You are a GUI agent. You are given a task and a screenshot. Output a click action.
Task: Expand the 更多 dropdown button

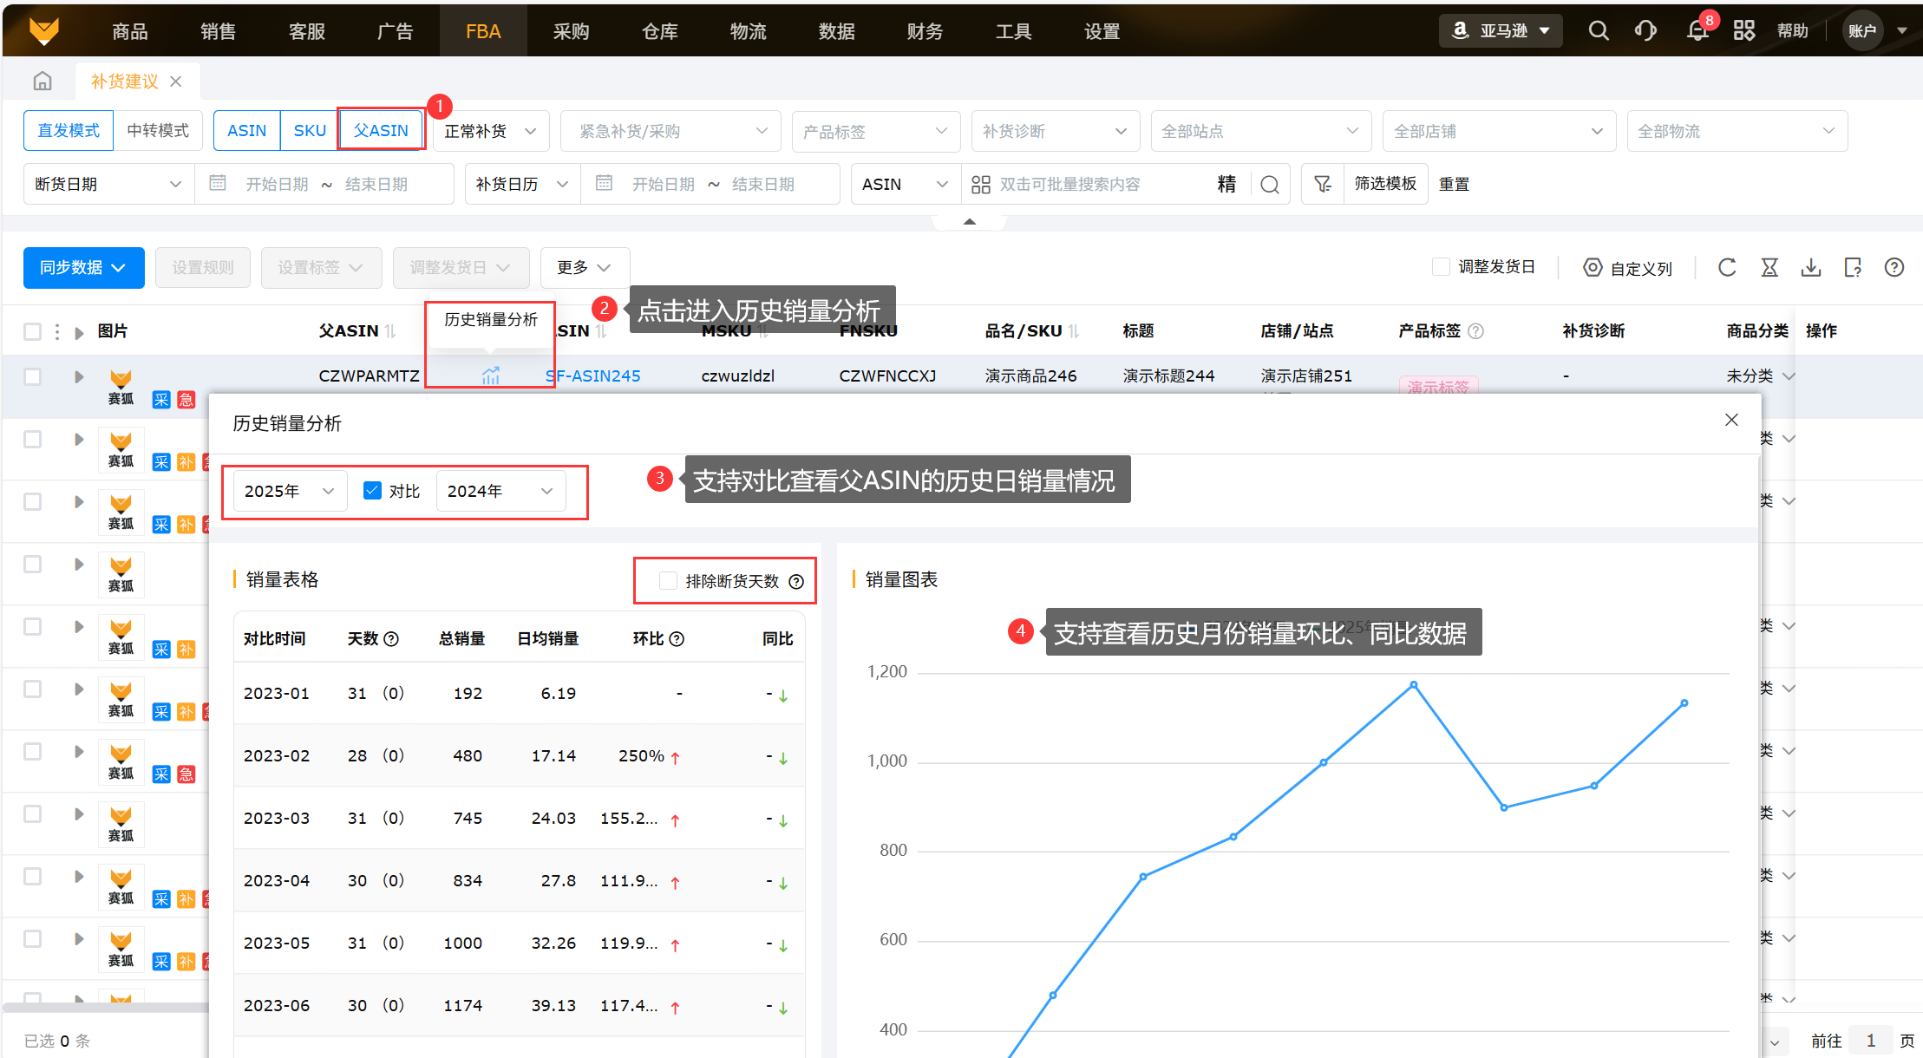tap(584, 268)
